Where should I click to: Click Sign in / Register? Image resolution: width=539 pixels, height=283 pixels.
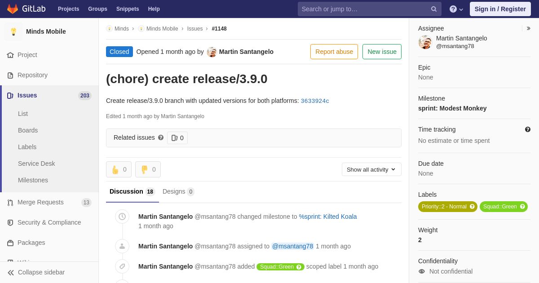point(500,9)
